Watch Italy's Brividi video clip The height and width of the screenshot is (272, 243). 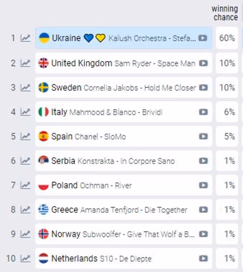pos(203,112)
